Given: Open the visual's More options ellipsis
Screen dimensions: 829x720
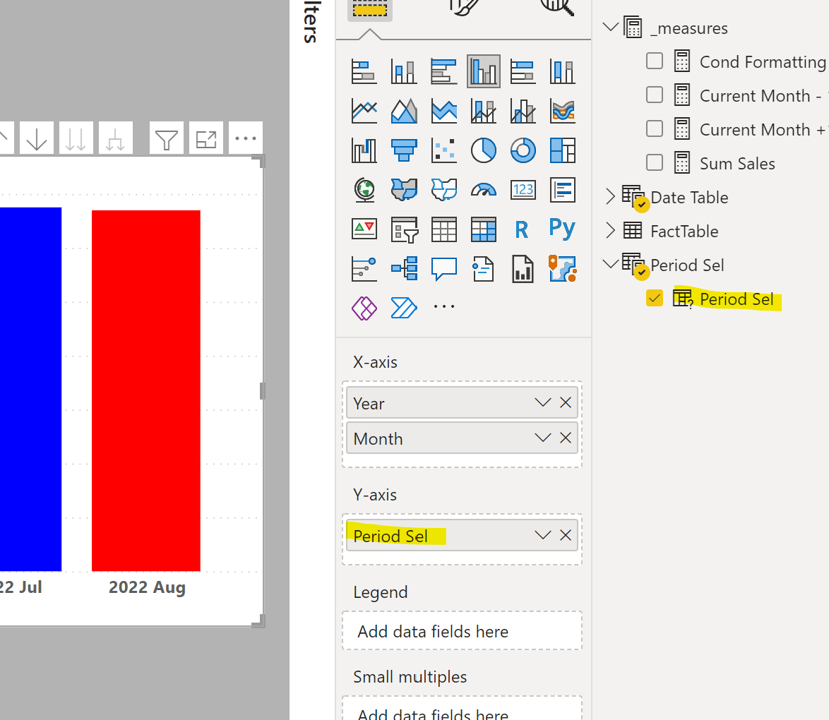Looking at the screenshot, I should click(x=245, y=138).
